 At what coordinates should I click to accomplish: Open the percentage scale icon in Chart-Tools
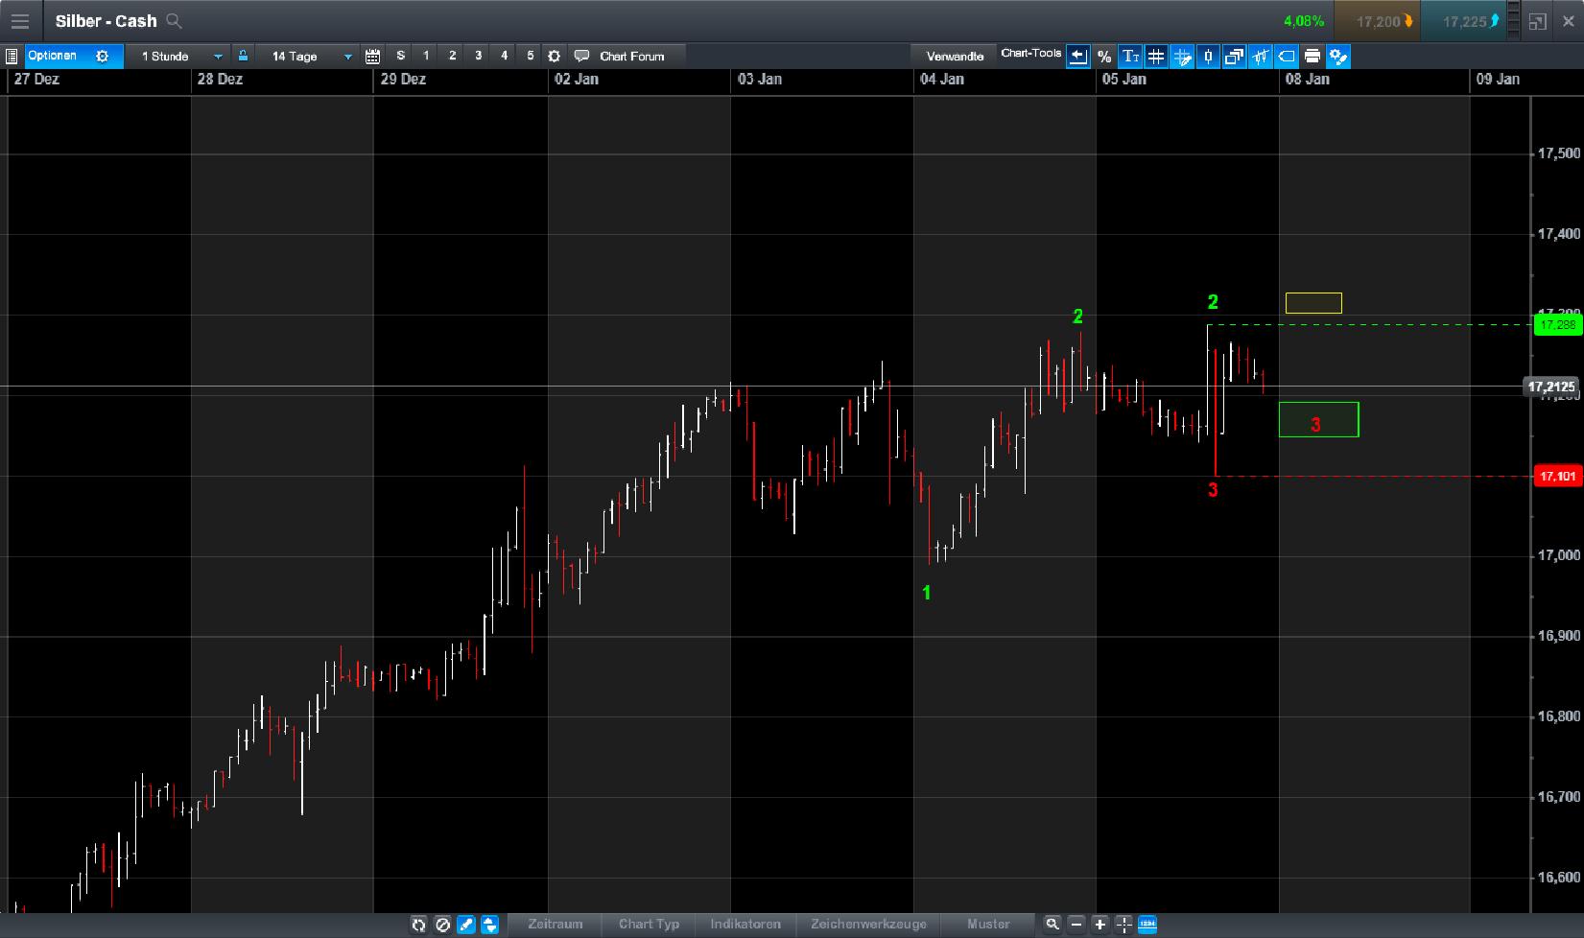[x=1104, y=57]
